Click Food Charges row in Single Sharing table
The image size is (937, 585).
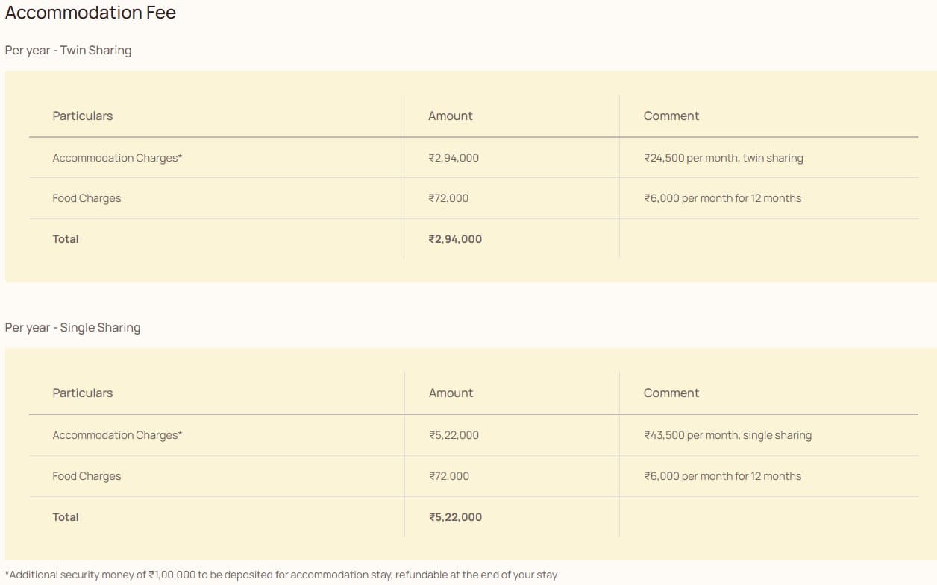point(87,476)
